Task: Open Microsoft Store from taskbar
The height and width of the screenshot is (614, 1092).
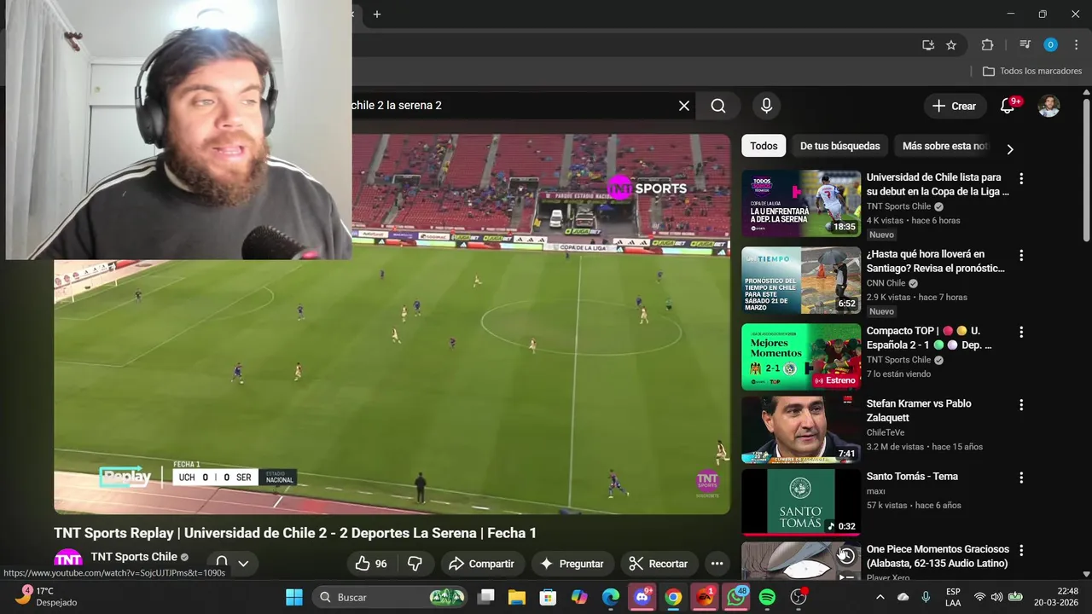Action: coord(549,597)
